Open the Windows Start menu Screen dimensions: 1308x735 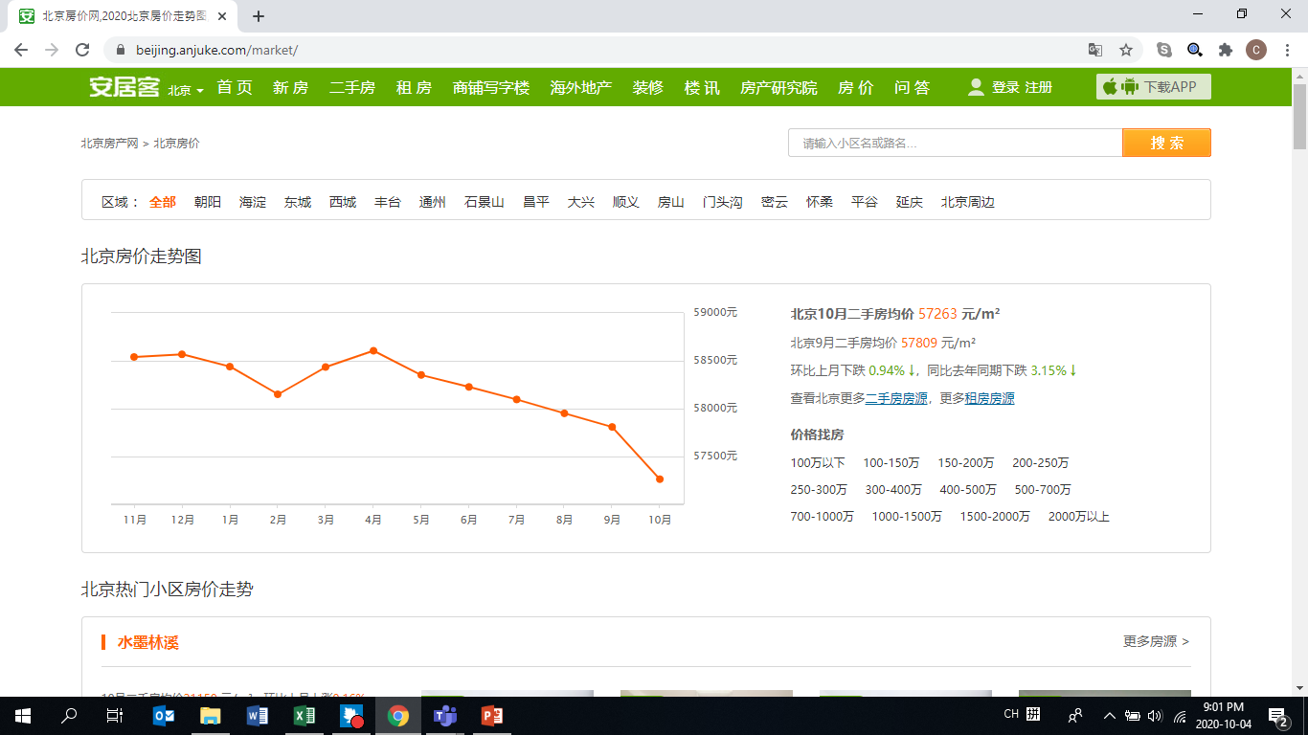22,715
